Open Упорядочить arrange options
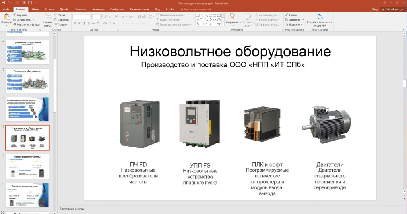This screenshot has width=407, height=214. pyautogui.click(x=233, y=20)
